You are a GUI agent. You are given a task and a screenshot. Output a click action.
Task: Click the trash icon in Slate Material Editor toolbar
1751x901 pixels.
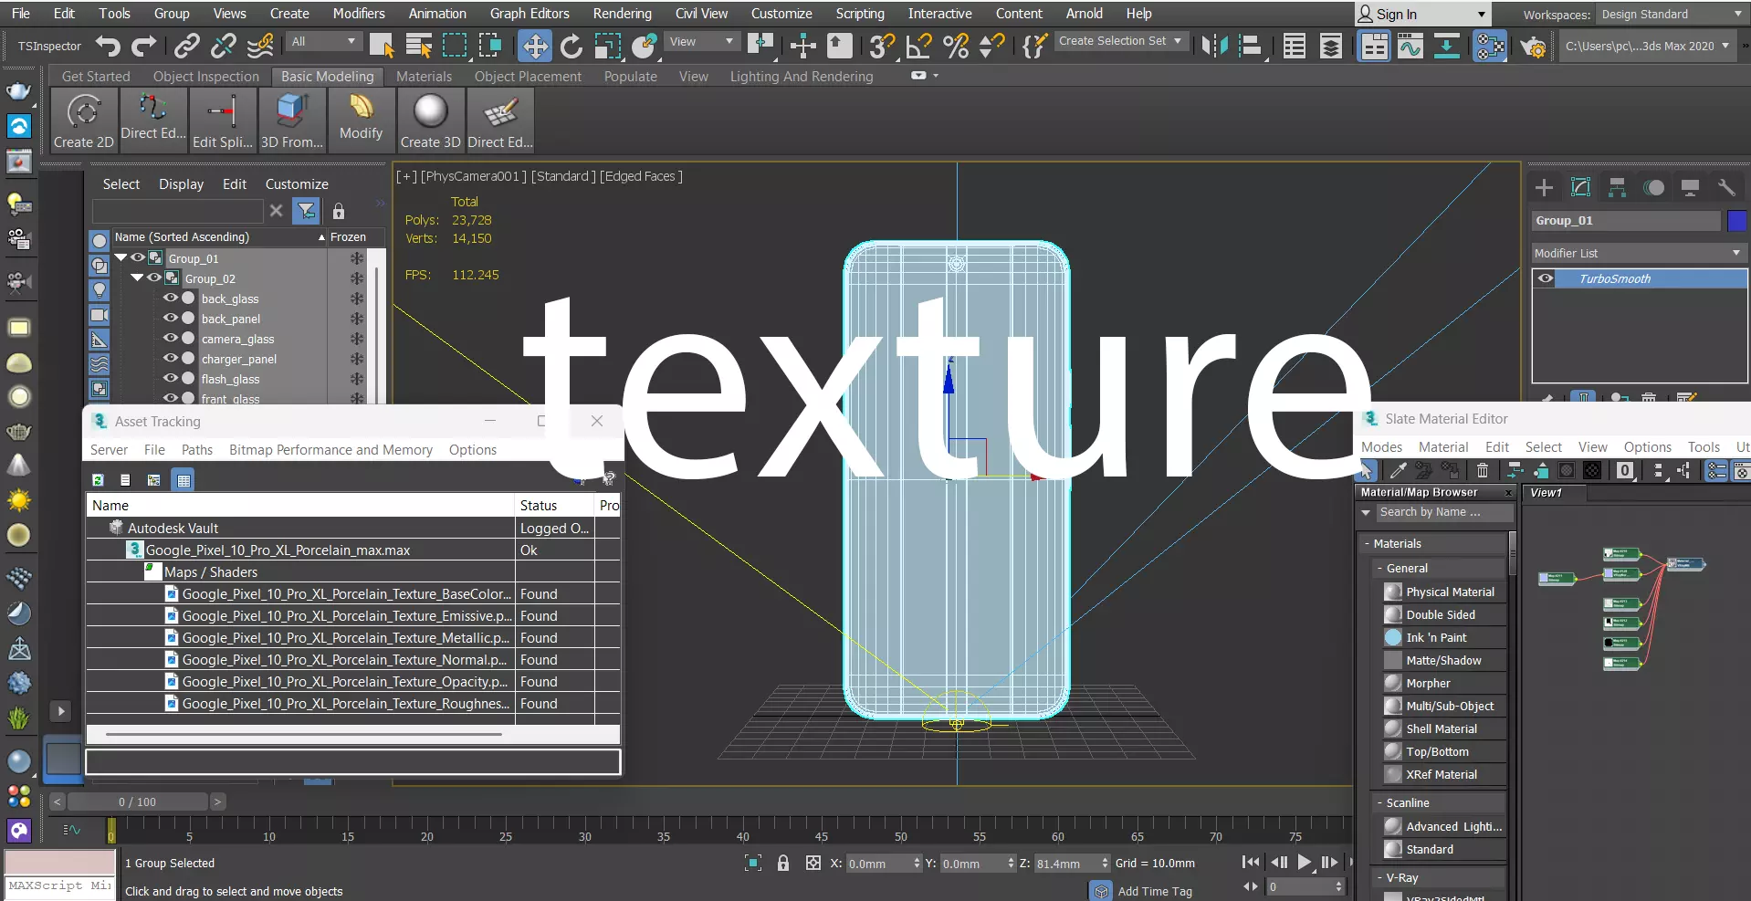pyautogui.click(x=1483, y=470)
